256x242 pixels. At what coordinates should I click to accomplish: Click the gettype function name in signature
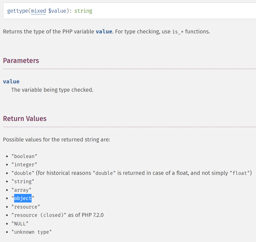(x=17, y=11)
